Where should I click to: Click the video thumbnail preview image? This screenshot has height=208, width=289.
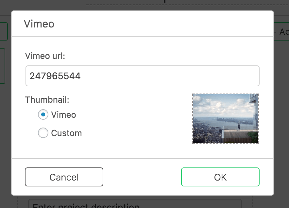pyautogui.click(x=225, y=119)
